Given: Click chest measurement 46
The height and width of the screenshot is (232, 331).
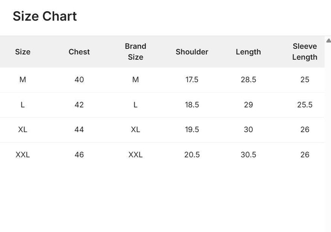Looking at the screenshot, I should 79,155.
